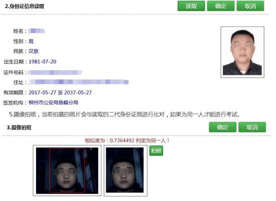This screenshot has width=276, height=201.
Task: Click the 确定 button in 摄像拍照 section
Action: (223, 127)
